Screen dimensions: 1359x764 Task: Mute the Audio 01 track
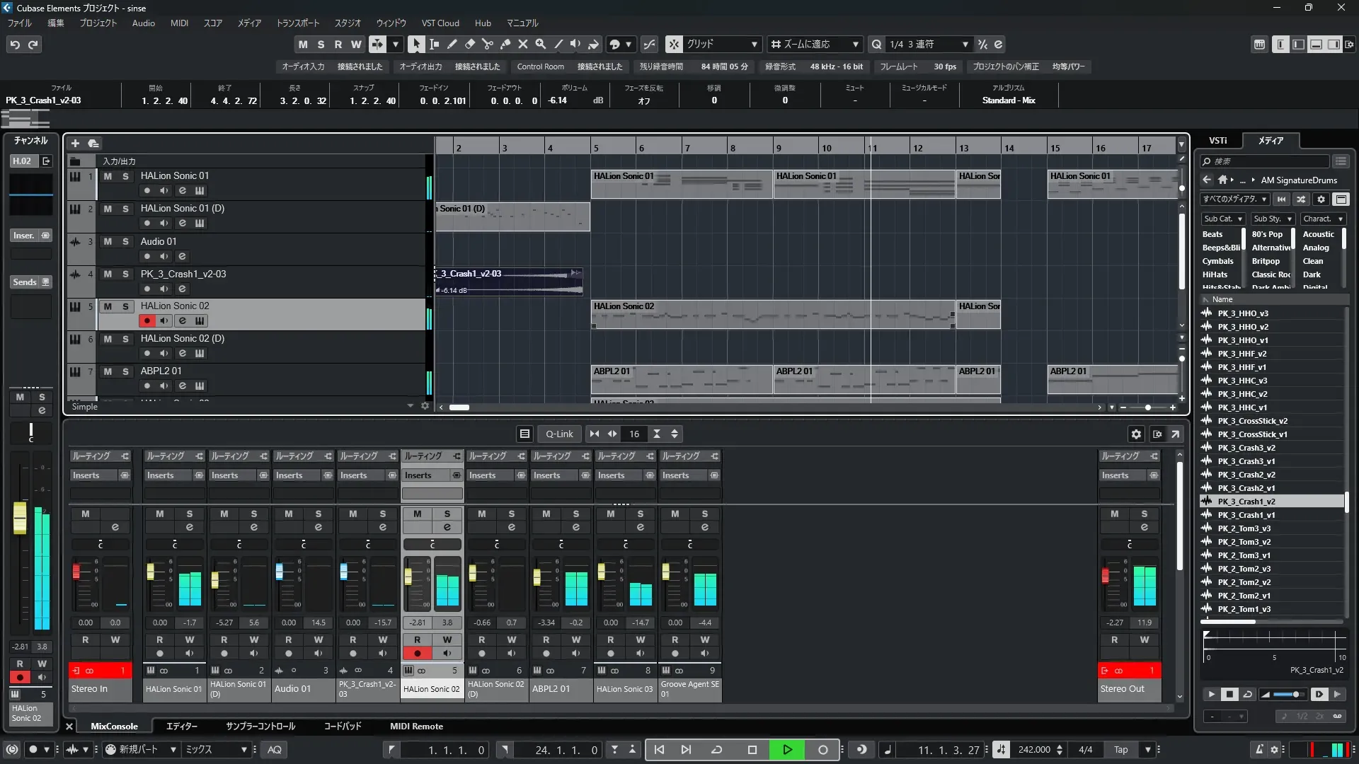coord(108,242)
